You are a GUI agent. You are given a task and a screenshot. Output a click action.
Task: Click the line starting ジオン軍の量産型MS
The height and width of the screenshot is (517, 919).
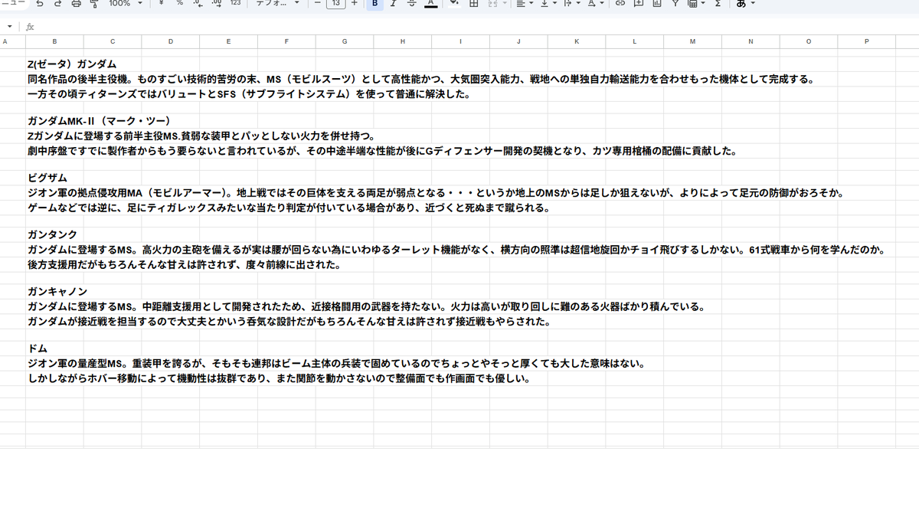tap(336, 363)
